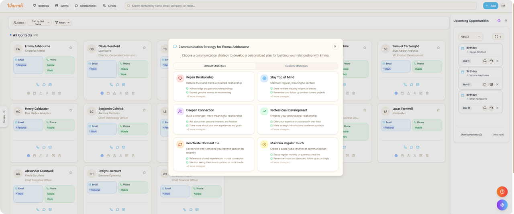Screen dimensions: 514x214
Task: Open the orange help button
Action: click(x=502, y=192)
